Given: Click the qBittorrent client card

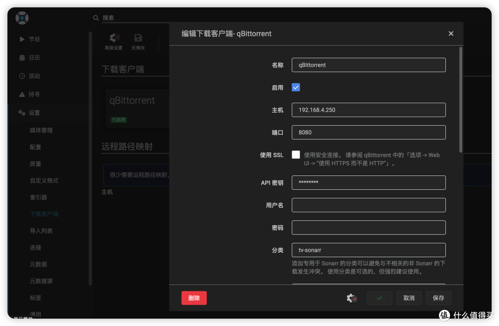Looking at the screenshot, I should click(x=137, y=109).
